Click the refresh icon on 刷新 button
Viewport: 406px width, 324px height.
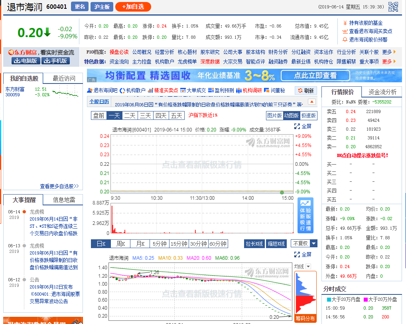pyautogui.click(x=300, y=91)
